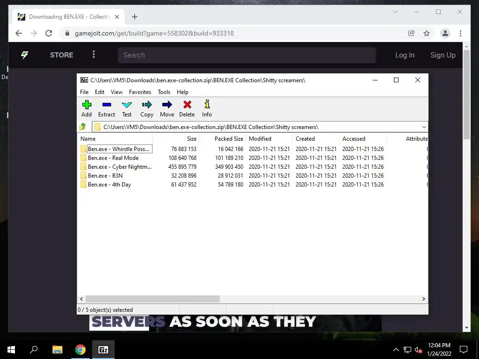Click the Chrome address bar URL
This screenshot has width=479, height=359.
(x=154, y=33)
